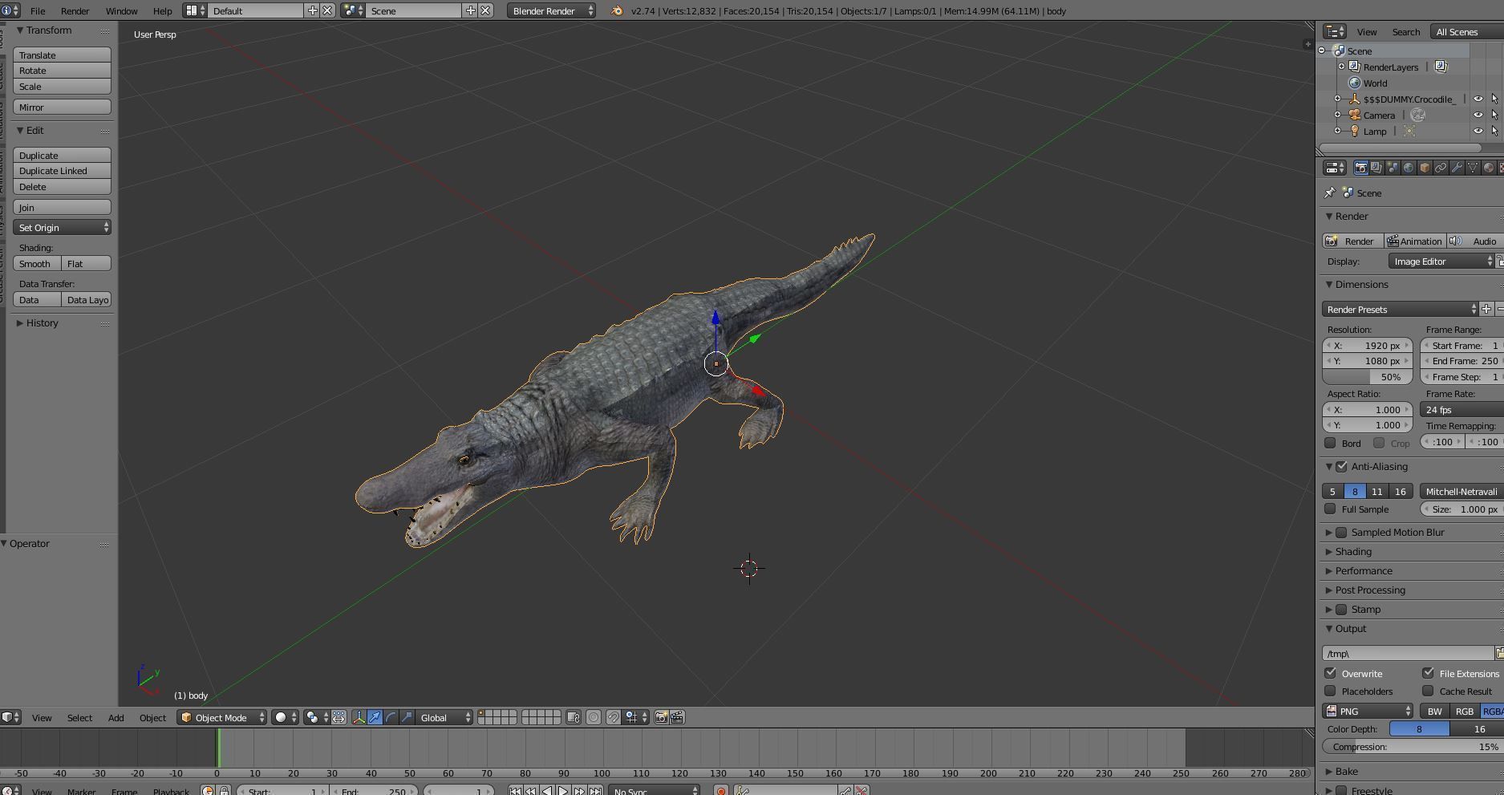Enable the Full Sample checkbox
Image resolution: width=1504 pixels, height=795 pixels.
click(1330, 509)
